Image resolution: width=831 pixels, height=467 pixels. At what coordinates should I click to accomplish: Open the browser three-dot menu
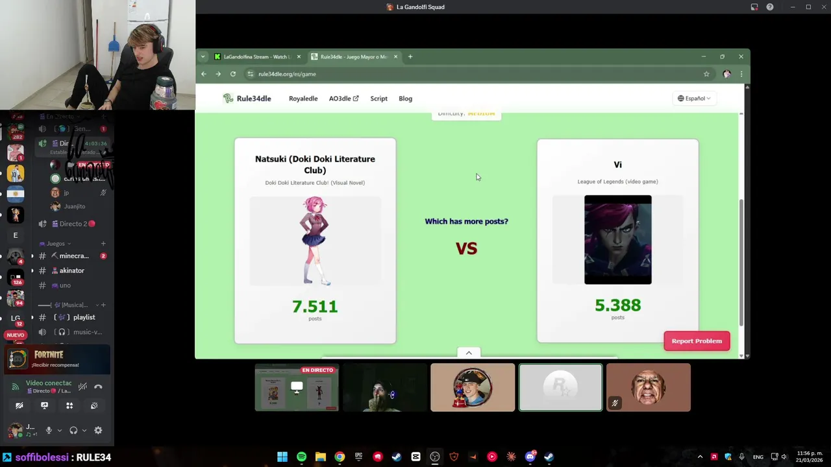pyautogui.click(x=741, y=74)
